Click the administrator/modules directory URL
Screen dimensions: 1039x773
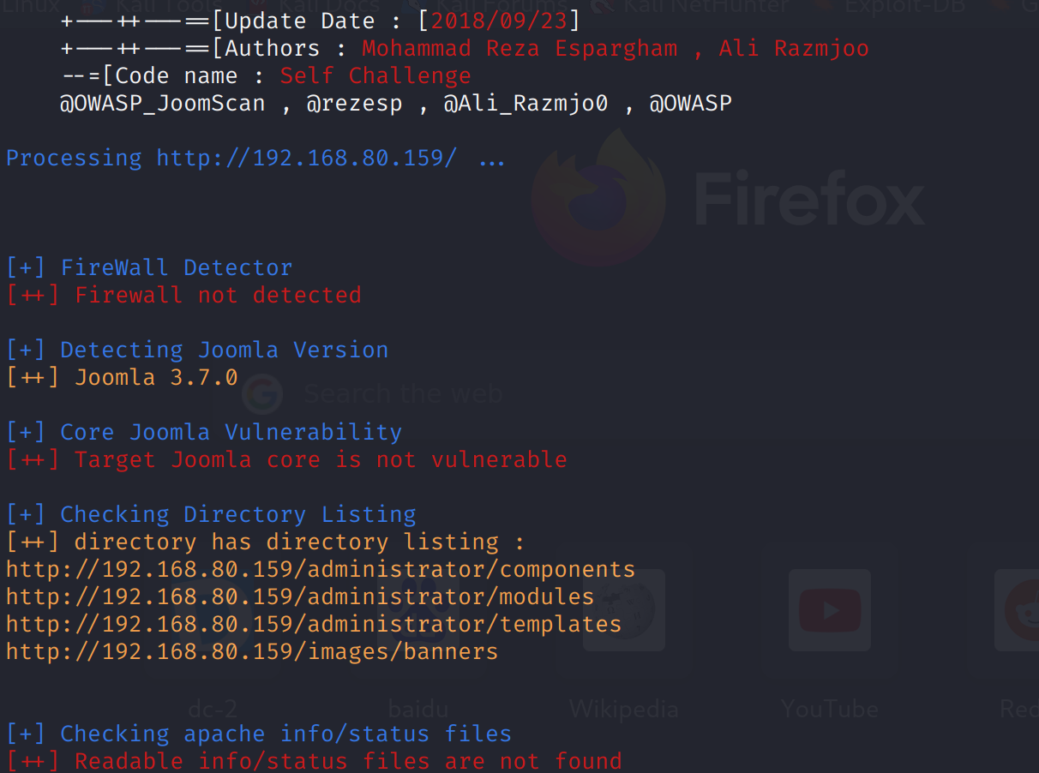pos(300,597)
